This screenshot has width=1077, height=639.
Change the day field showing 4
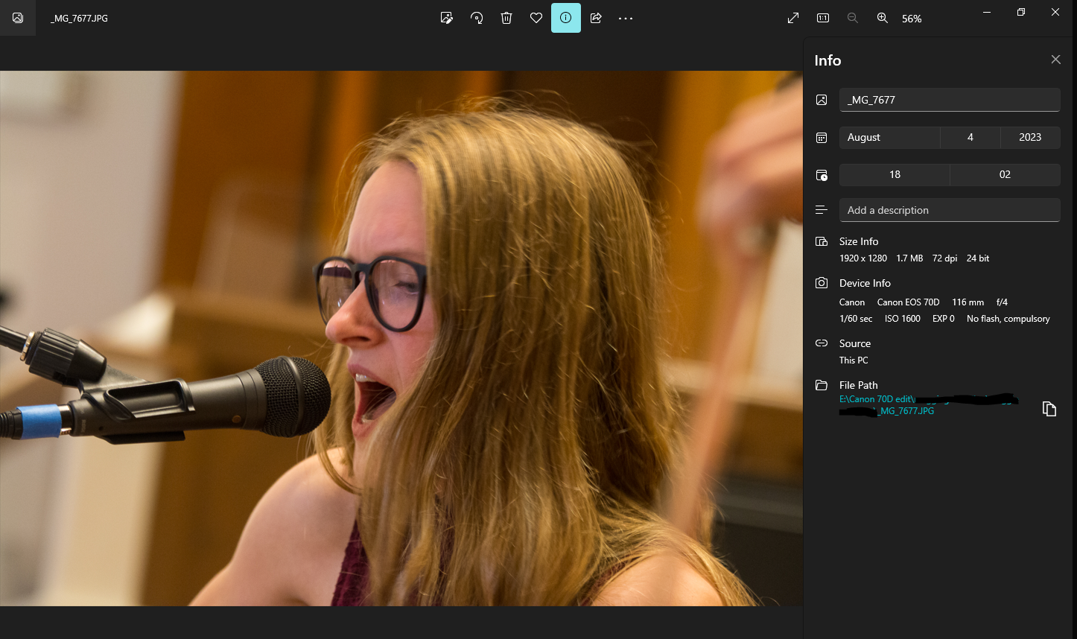click(x=970, y=137)
